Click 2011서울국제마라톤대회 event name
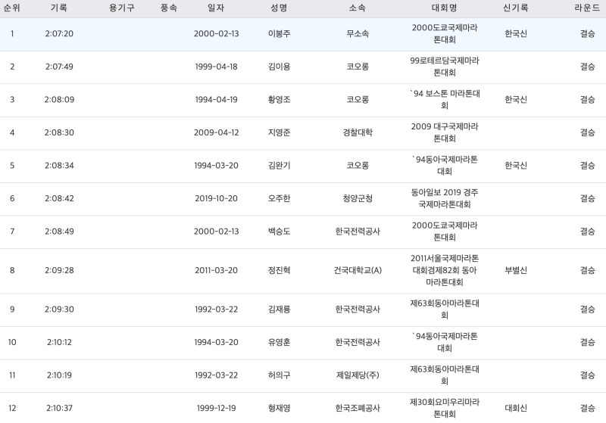Viewport: 606px width, 423px height. point(445,270)
